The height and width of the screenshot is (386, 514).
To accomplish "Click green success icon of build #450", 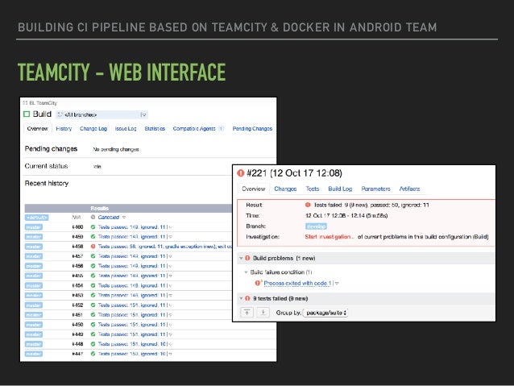I will [x=93, y=325].
